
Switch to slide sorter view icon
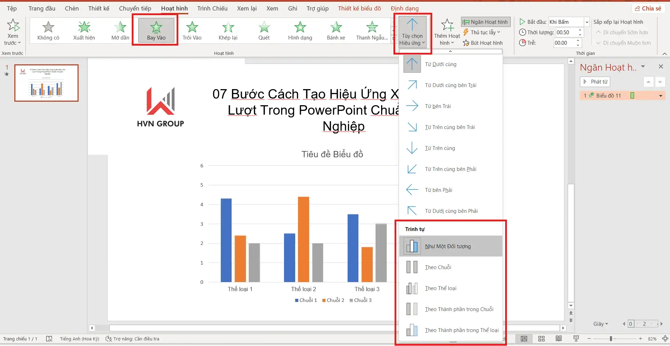click(541, 339)
